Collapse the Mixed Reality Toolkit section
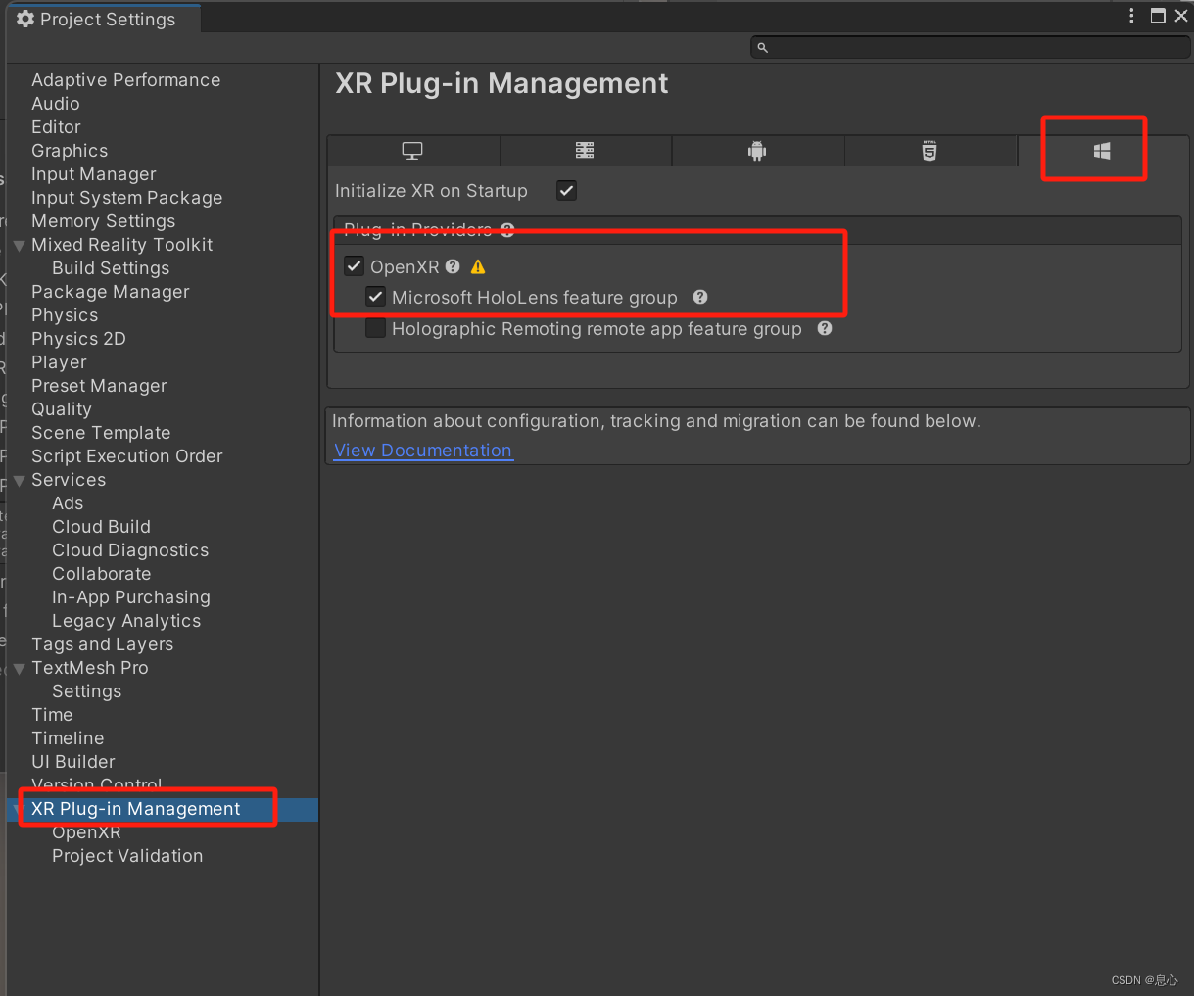Image resolution: width=1194 pixels, height=996 pixels. click(x=18, y=245)
